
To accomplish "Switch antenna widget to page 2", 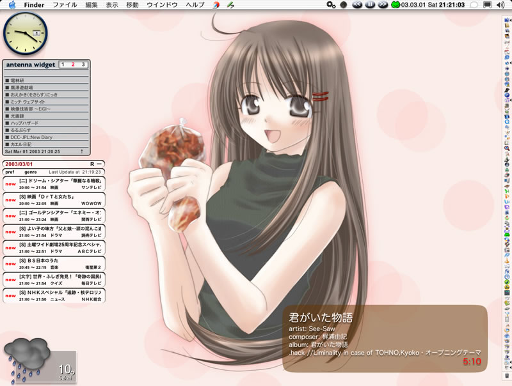I will pos(73,65).
